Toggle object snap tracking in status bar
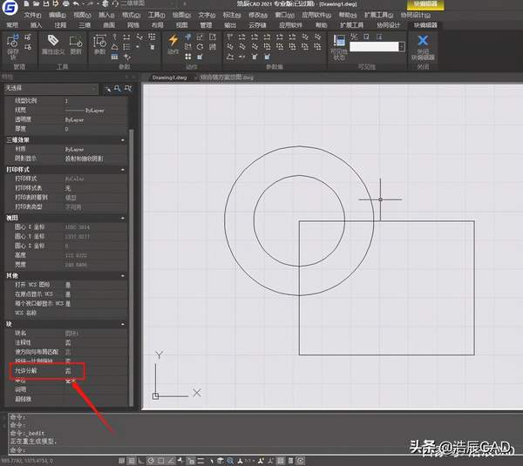 (171, 461)
